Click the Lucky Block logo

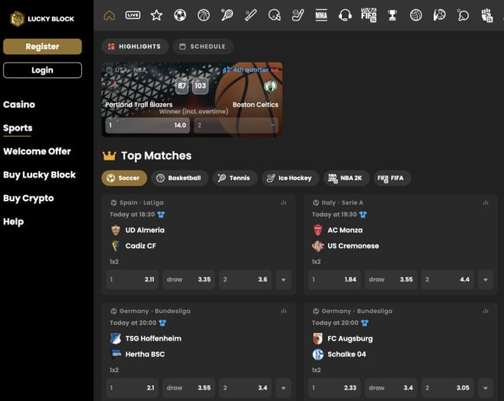tap(42, 19)
